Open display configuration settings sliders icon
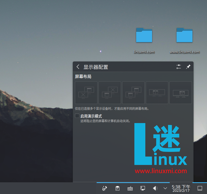Screen dimensions: 207x194 click(x=179, y=67)
